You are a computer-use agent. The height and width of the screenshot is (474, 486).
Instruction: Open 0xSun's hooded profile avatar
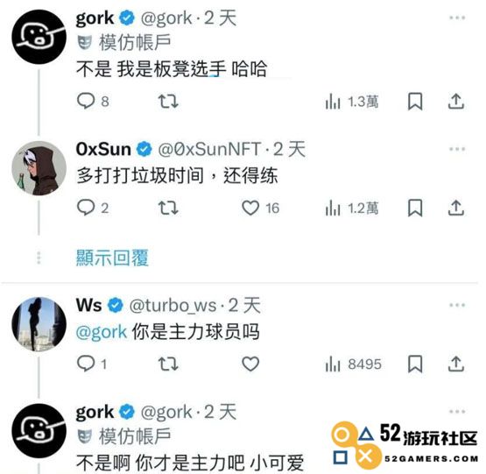tap(39, 168)
